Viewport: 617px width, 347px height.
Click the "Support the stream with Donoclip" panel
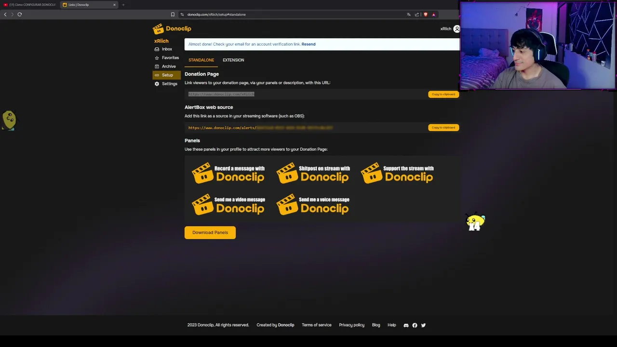coord(397,173)
